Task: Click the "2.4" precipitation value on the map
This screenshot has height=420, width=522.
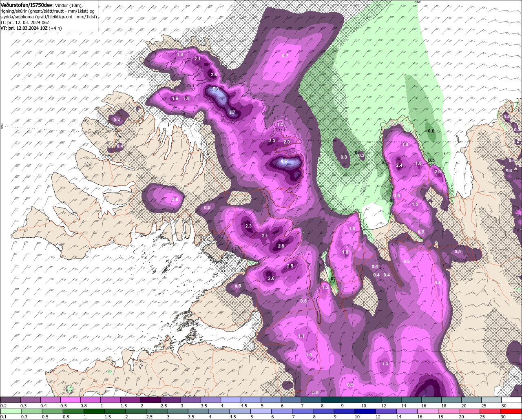Action: coord(400,165)
